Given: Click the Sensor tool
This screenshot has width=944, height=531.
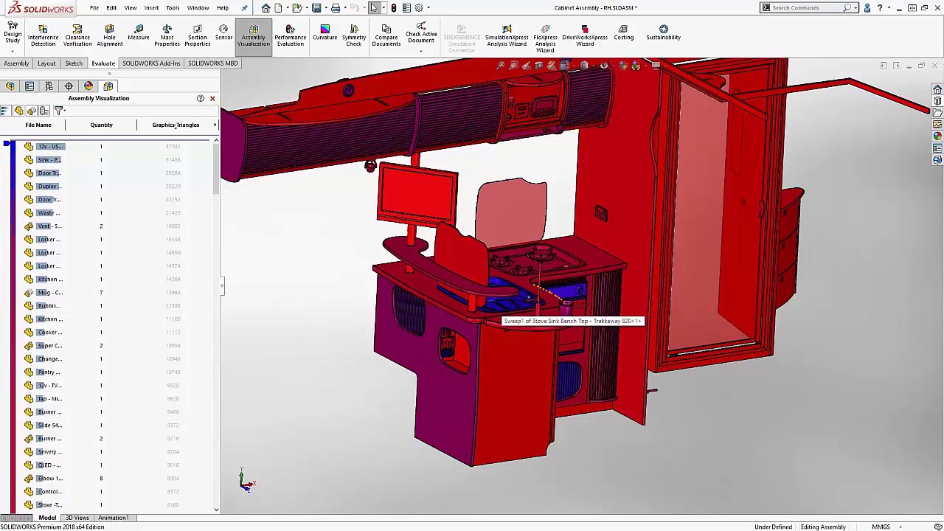Looking at the screenshot, I should click(223, 33).
